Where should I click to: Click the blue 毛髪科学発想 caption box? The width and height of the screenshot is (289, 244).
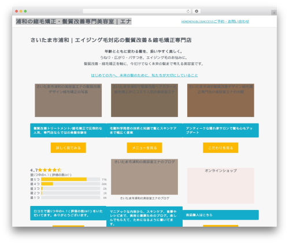click(x=144, y=130)
